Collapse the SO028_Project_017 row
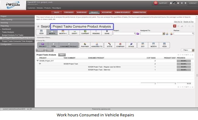 (x=37, y=61)
